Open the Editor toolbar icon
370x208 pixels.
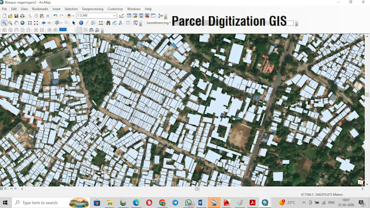(121, 16)
